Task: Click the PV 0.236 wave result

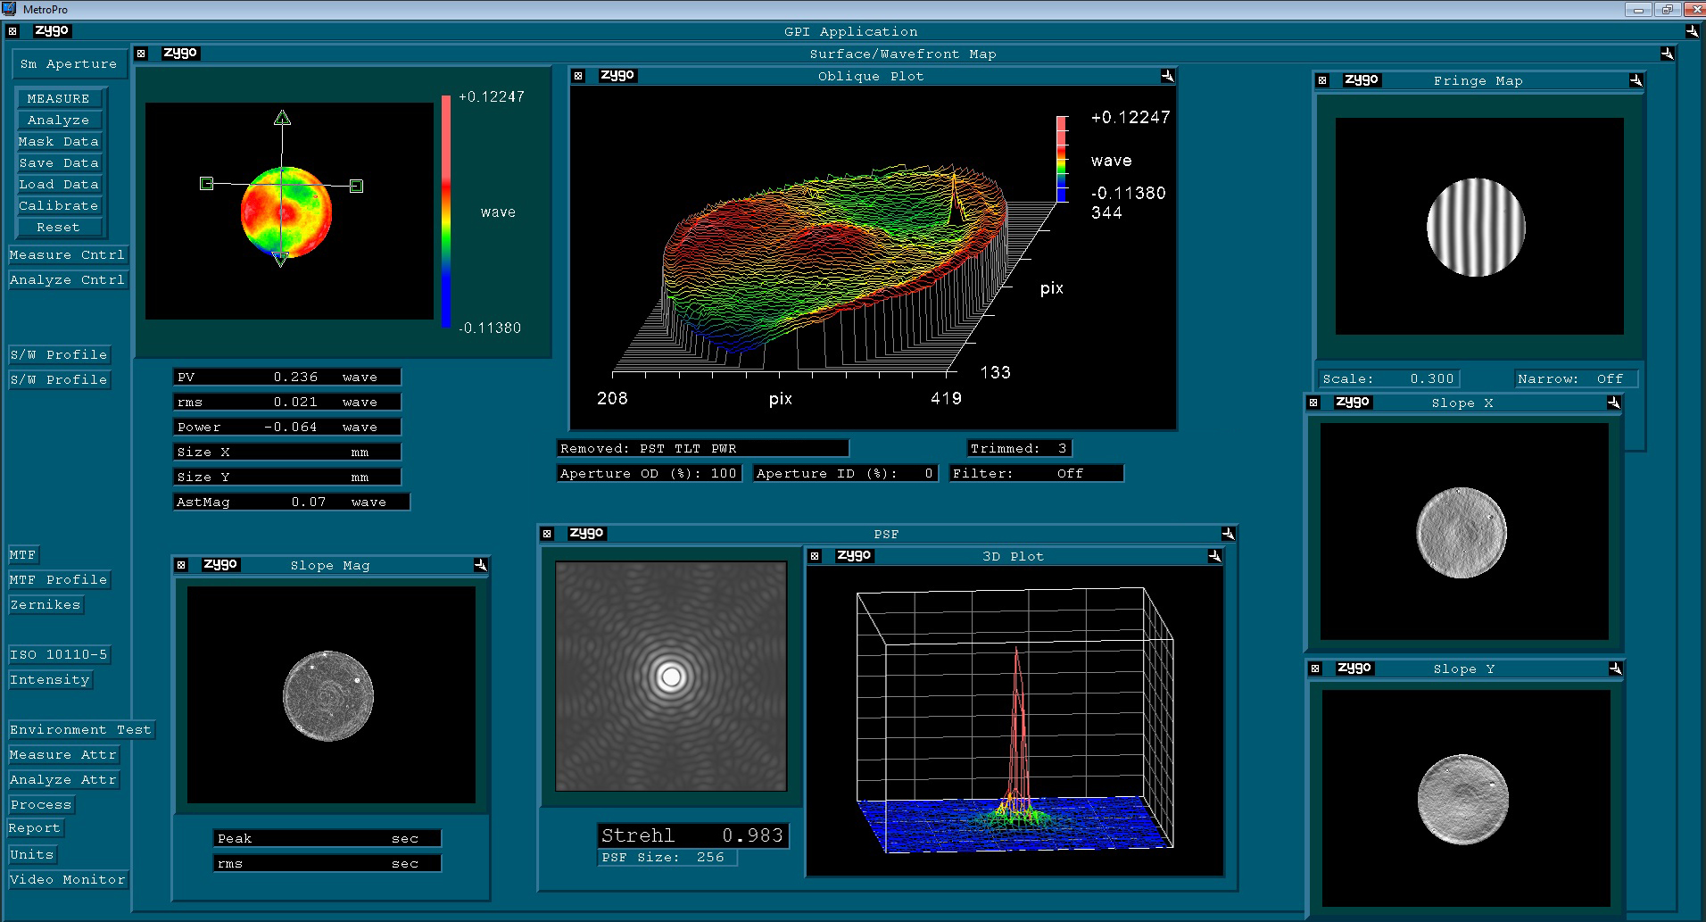Action: click(x=286, y=377)
